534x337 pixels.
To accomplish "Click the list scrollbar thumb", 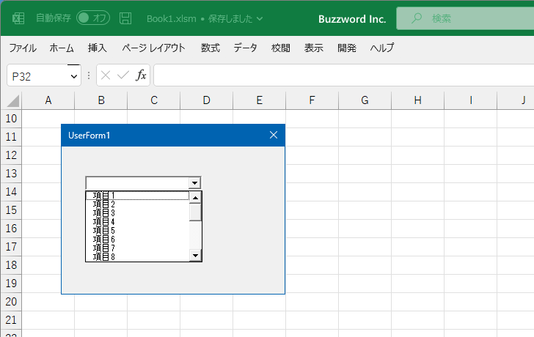I will 195,212.
